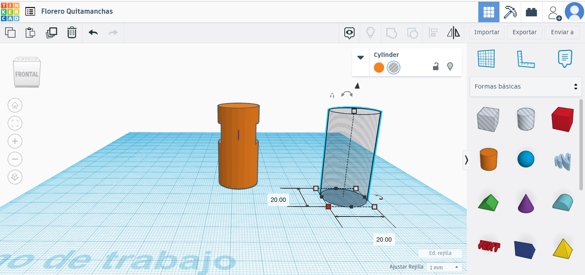Image resolution: width=585 pixels, height=275 pixels.
Task: Select the workplane tool
Action: (x=486, y=59)
